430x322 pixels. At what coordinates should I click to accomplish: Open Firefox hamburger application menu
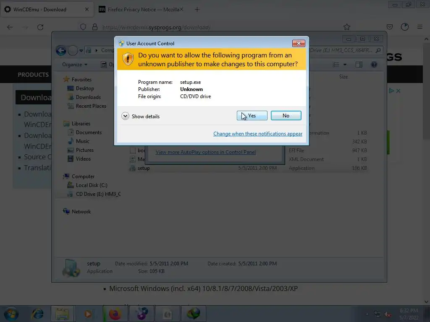(x=420, y=27)
